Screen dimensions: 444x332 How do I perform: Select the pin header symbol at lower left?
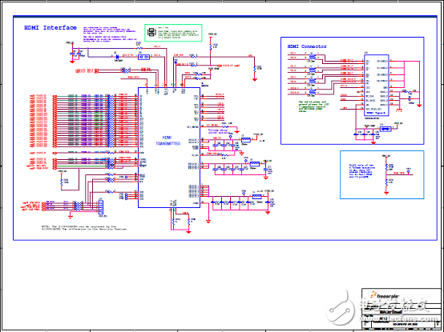click(x=100, y=207)
